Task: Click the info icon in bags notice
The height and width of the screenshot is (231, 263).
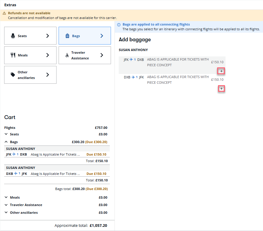Action: pyautogui.click(x=119, y=25)
